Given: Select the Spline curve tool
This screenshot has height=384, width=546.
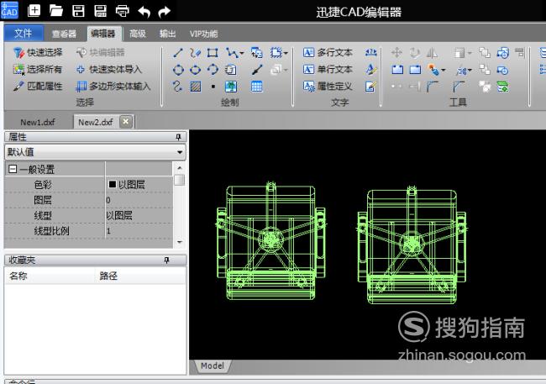Looking at the screenshot, I should [x=177, y=86].
